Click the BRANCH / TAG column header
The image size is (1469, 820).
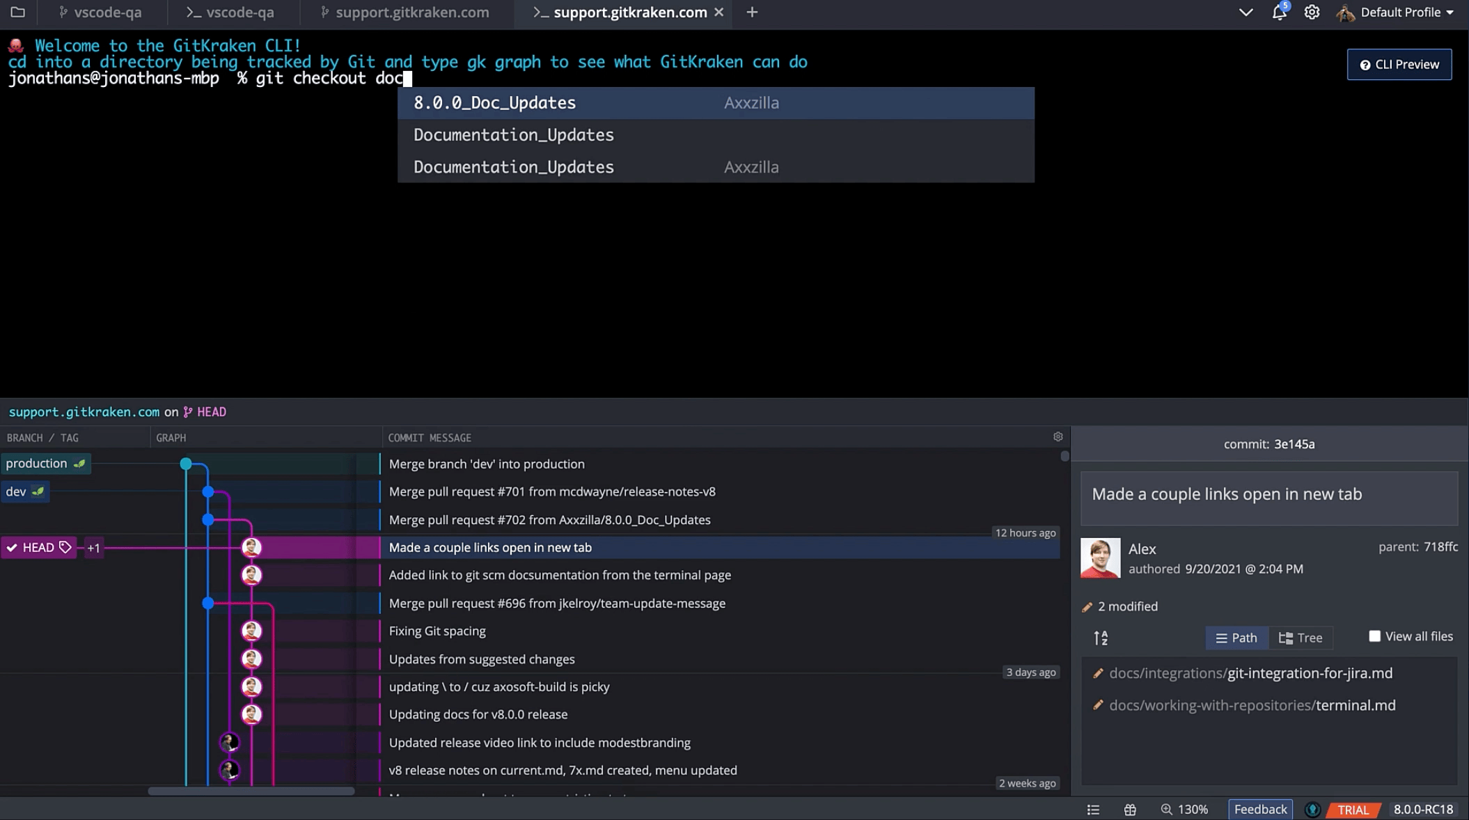[42, 438]
